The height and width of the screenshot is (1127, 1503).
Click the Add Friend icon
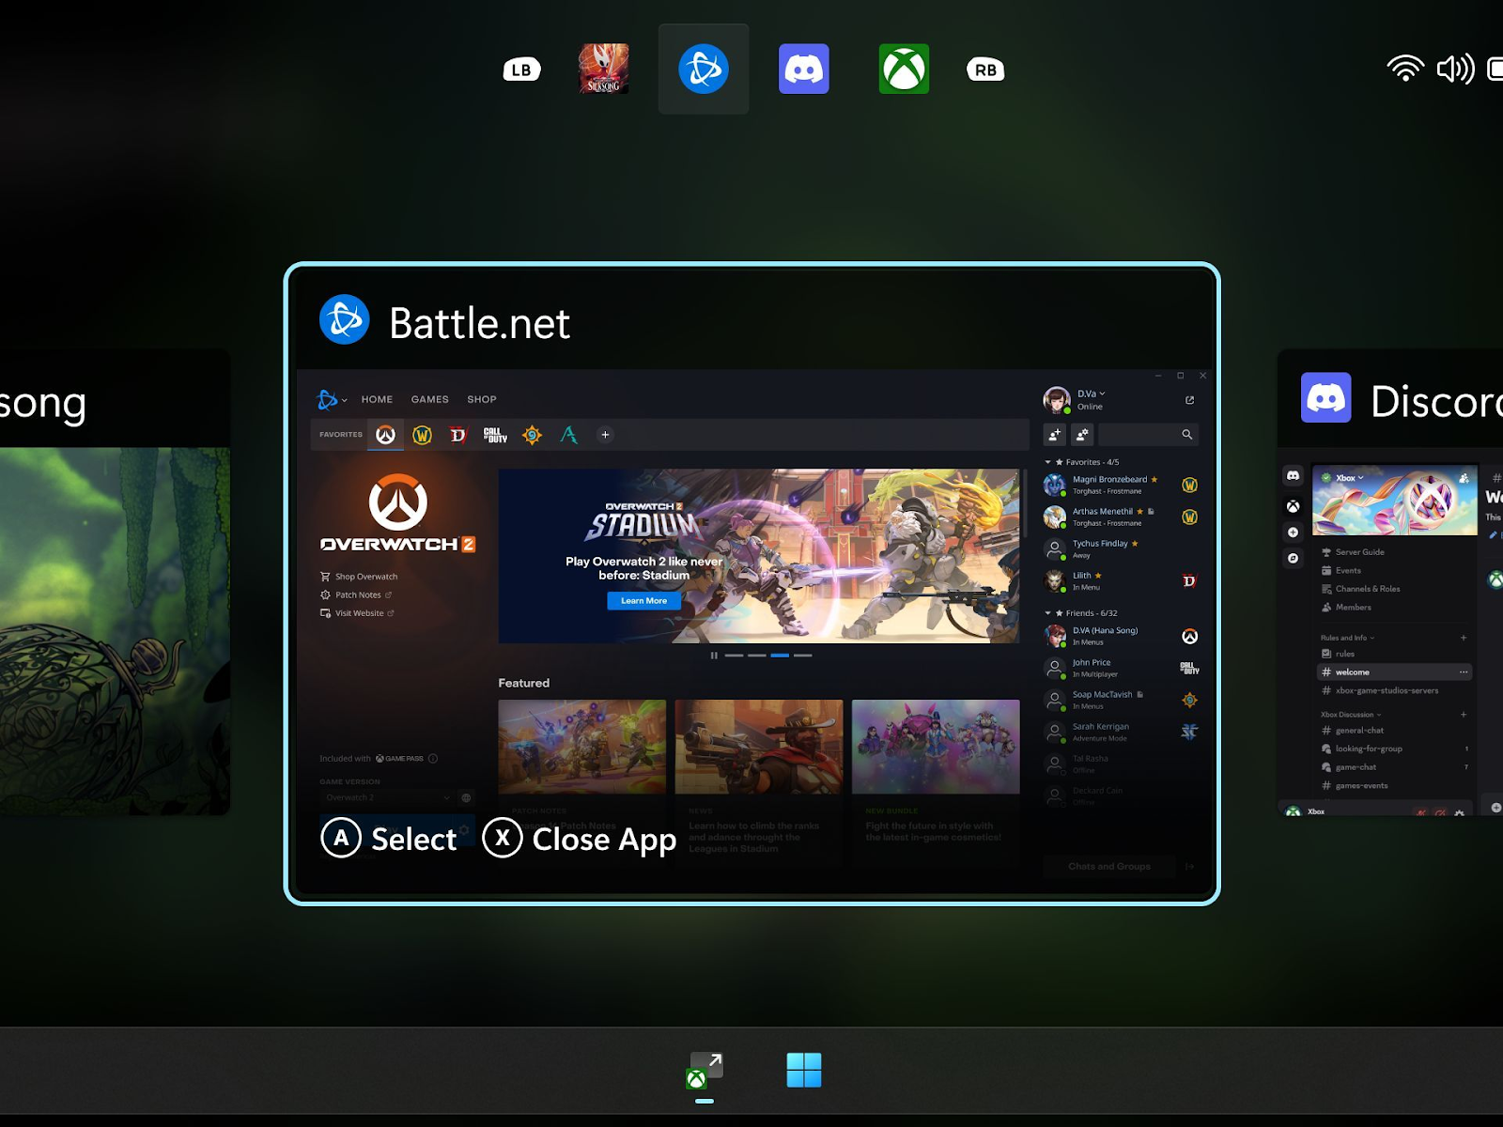click(1054, 435)
